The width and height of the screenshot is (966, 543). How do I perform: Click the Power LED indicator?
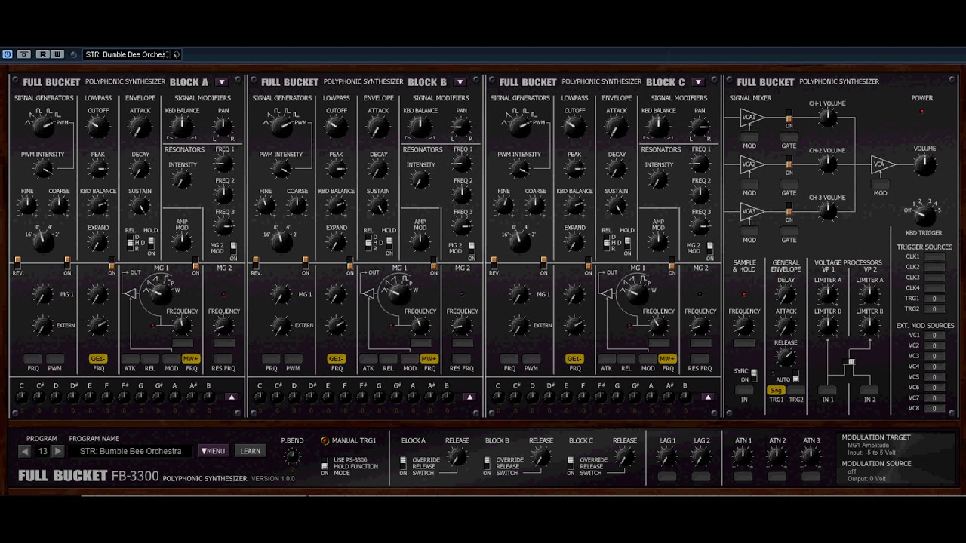[x=921, y=112]
